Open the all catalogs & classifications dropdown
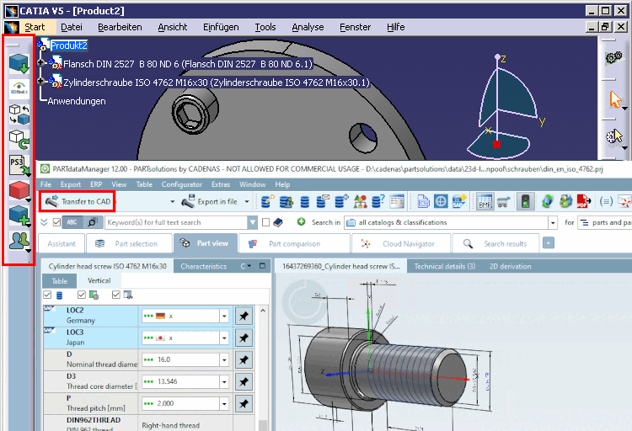 (553, 222)
